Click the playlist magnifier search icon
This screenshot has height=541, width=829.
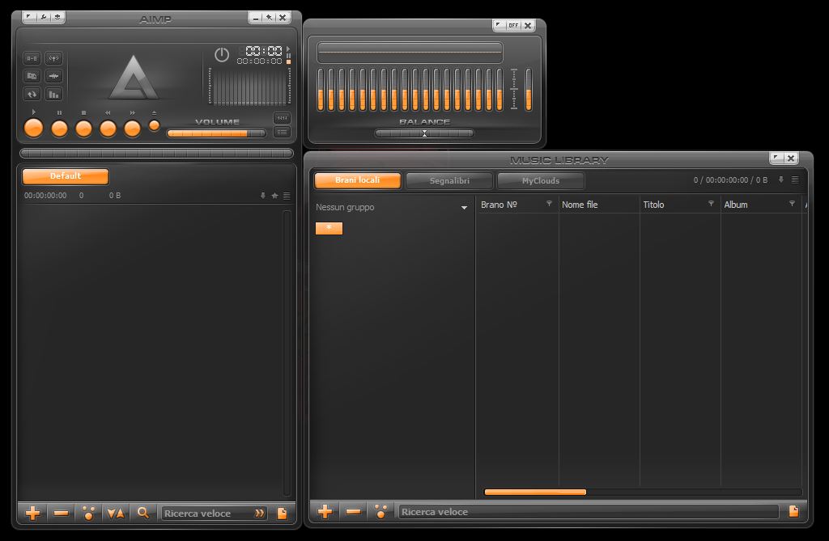click(x=142, y=513)
